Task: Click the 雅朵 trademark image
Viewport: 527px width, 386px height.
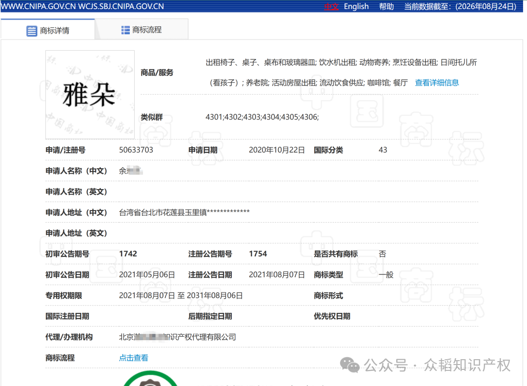Action: (90, 95)
